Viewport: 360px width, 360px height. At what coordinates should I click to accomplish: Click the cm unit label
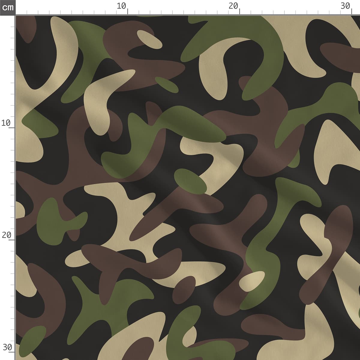pyautogui.click(x=7, y=7)
